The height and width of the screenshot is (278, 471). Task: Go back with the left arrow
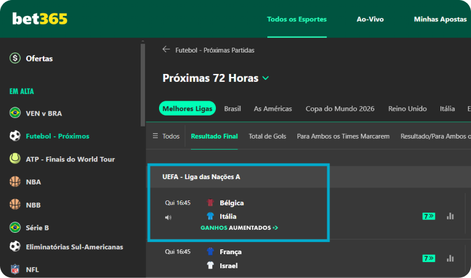(166, 49)
